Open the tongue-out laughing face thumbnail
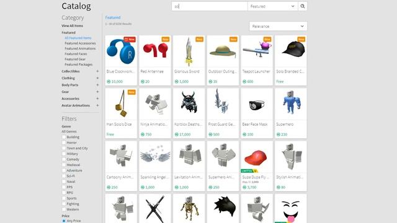397x223 pixels. [x=291, y=209]
